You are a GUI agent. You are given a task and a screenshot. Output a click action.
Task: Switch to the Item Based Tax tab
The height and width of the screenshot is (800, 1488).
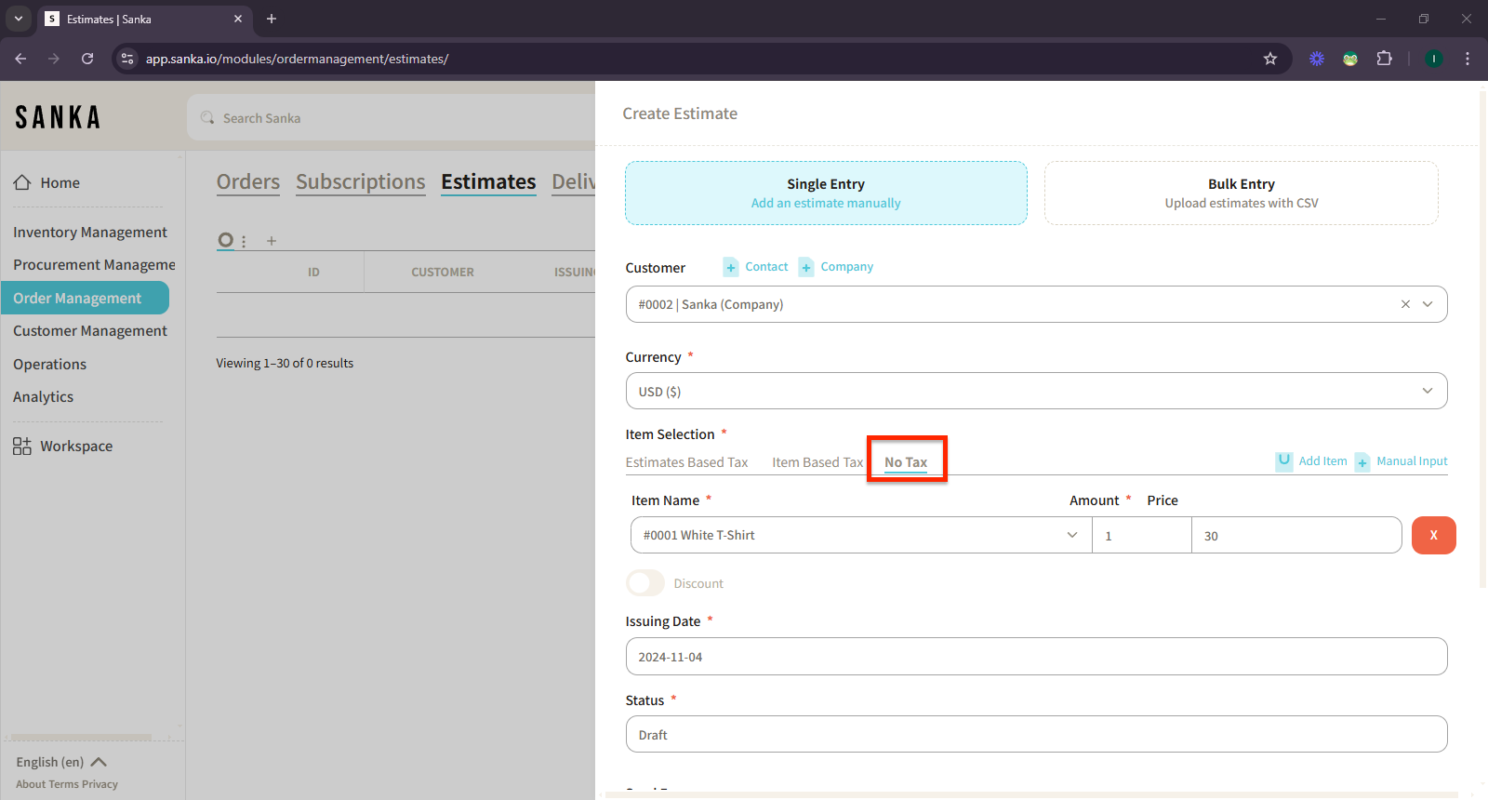817,462
